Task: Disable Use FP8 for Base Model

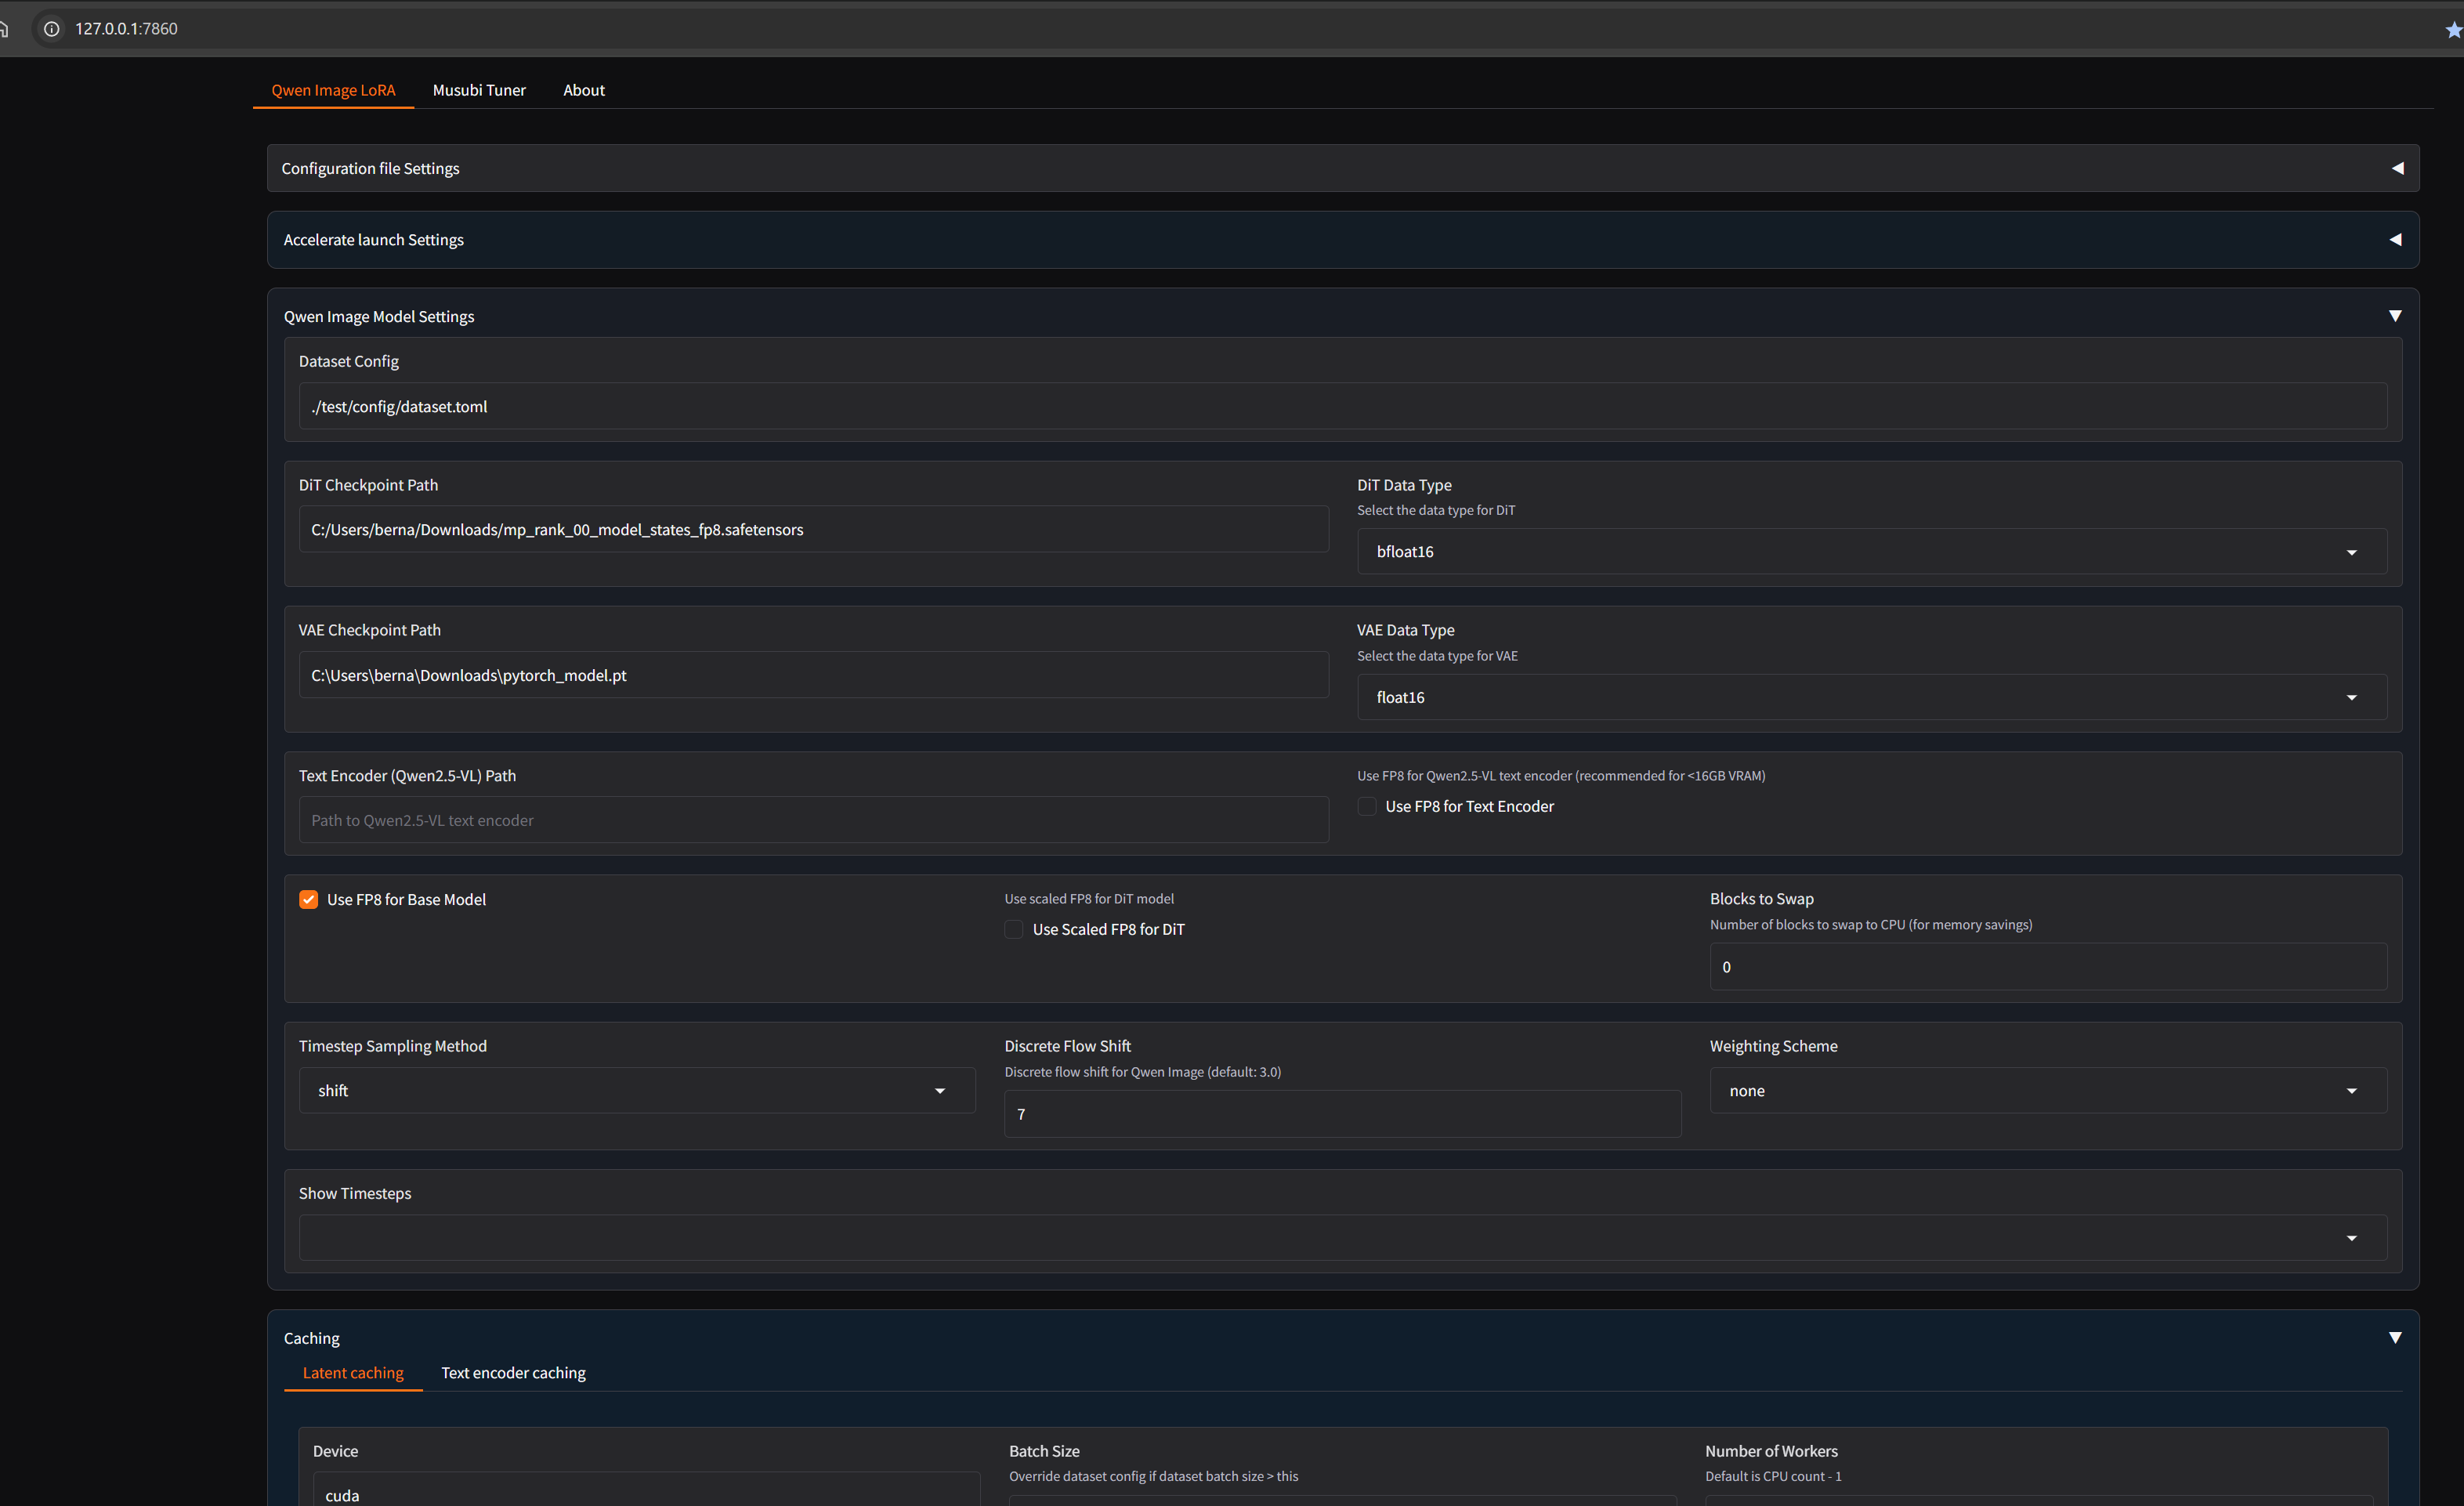Action: point(309,899)
